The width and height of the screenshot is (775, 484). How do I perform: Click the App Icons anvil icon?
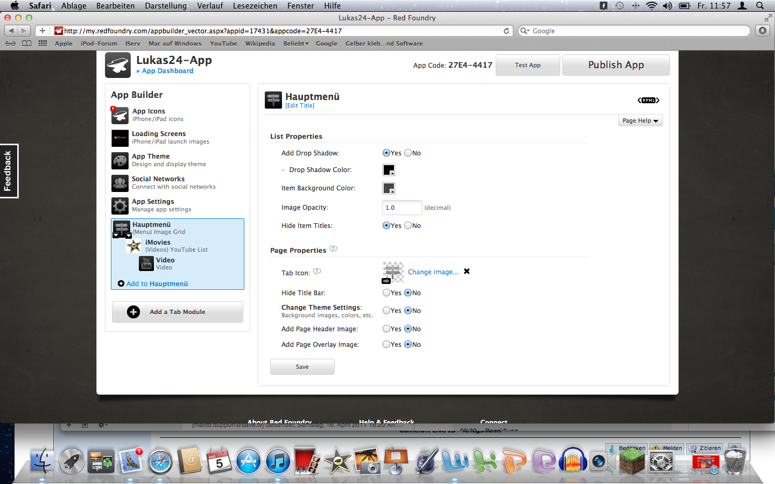pos(120,115)
